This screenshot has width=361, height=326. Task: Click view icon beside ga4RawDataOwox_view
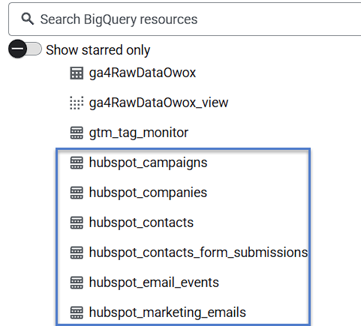[77, 103]
